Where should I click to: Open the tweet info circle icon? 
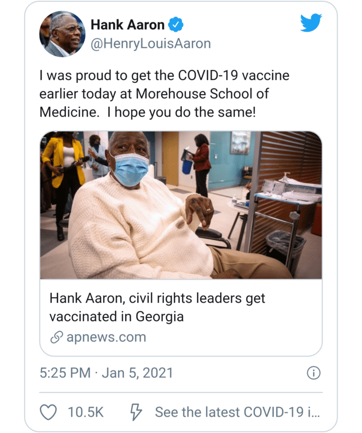click(x=314, y=373)
